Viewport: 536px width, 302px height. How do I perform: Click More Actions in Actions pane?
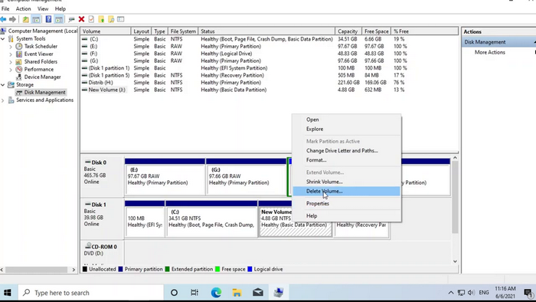click(x=489, y=52)
